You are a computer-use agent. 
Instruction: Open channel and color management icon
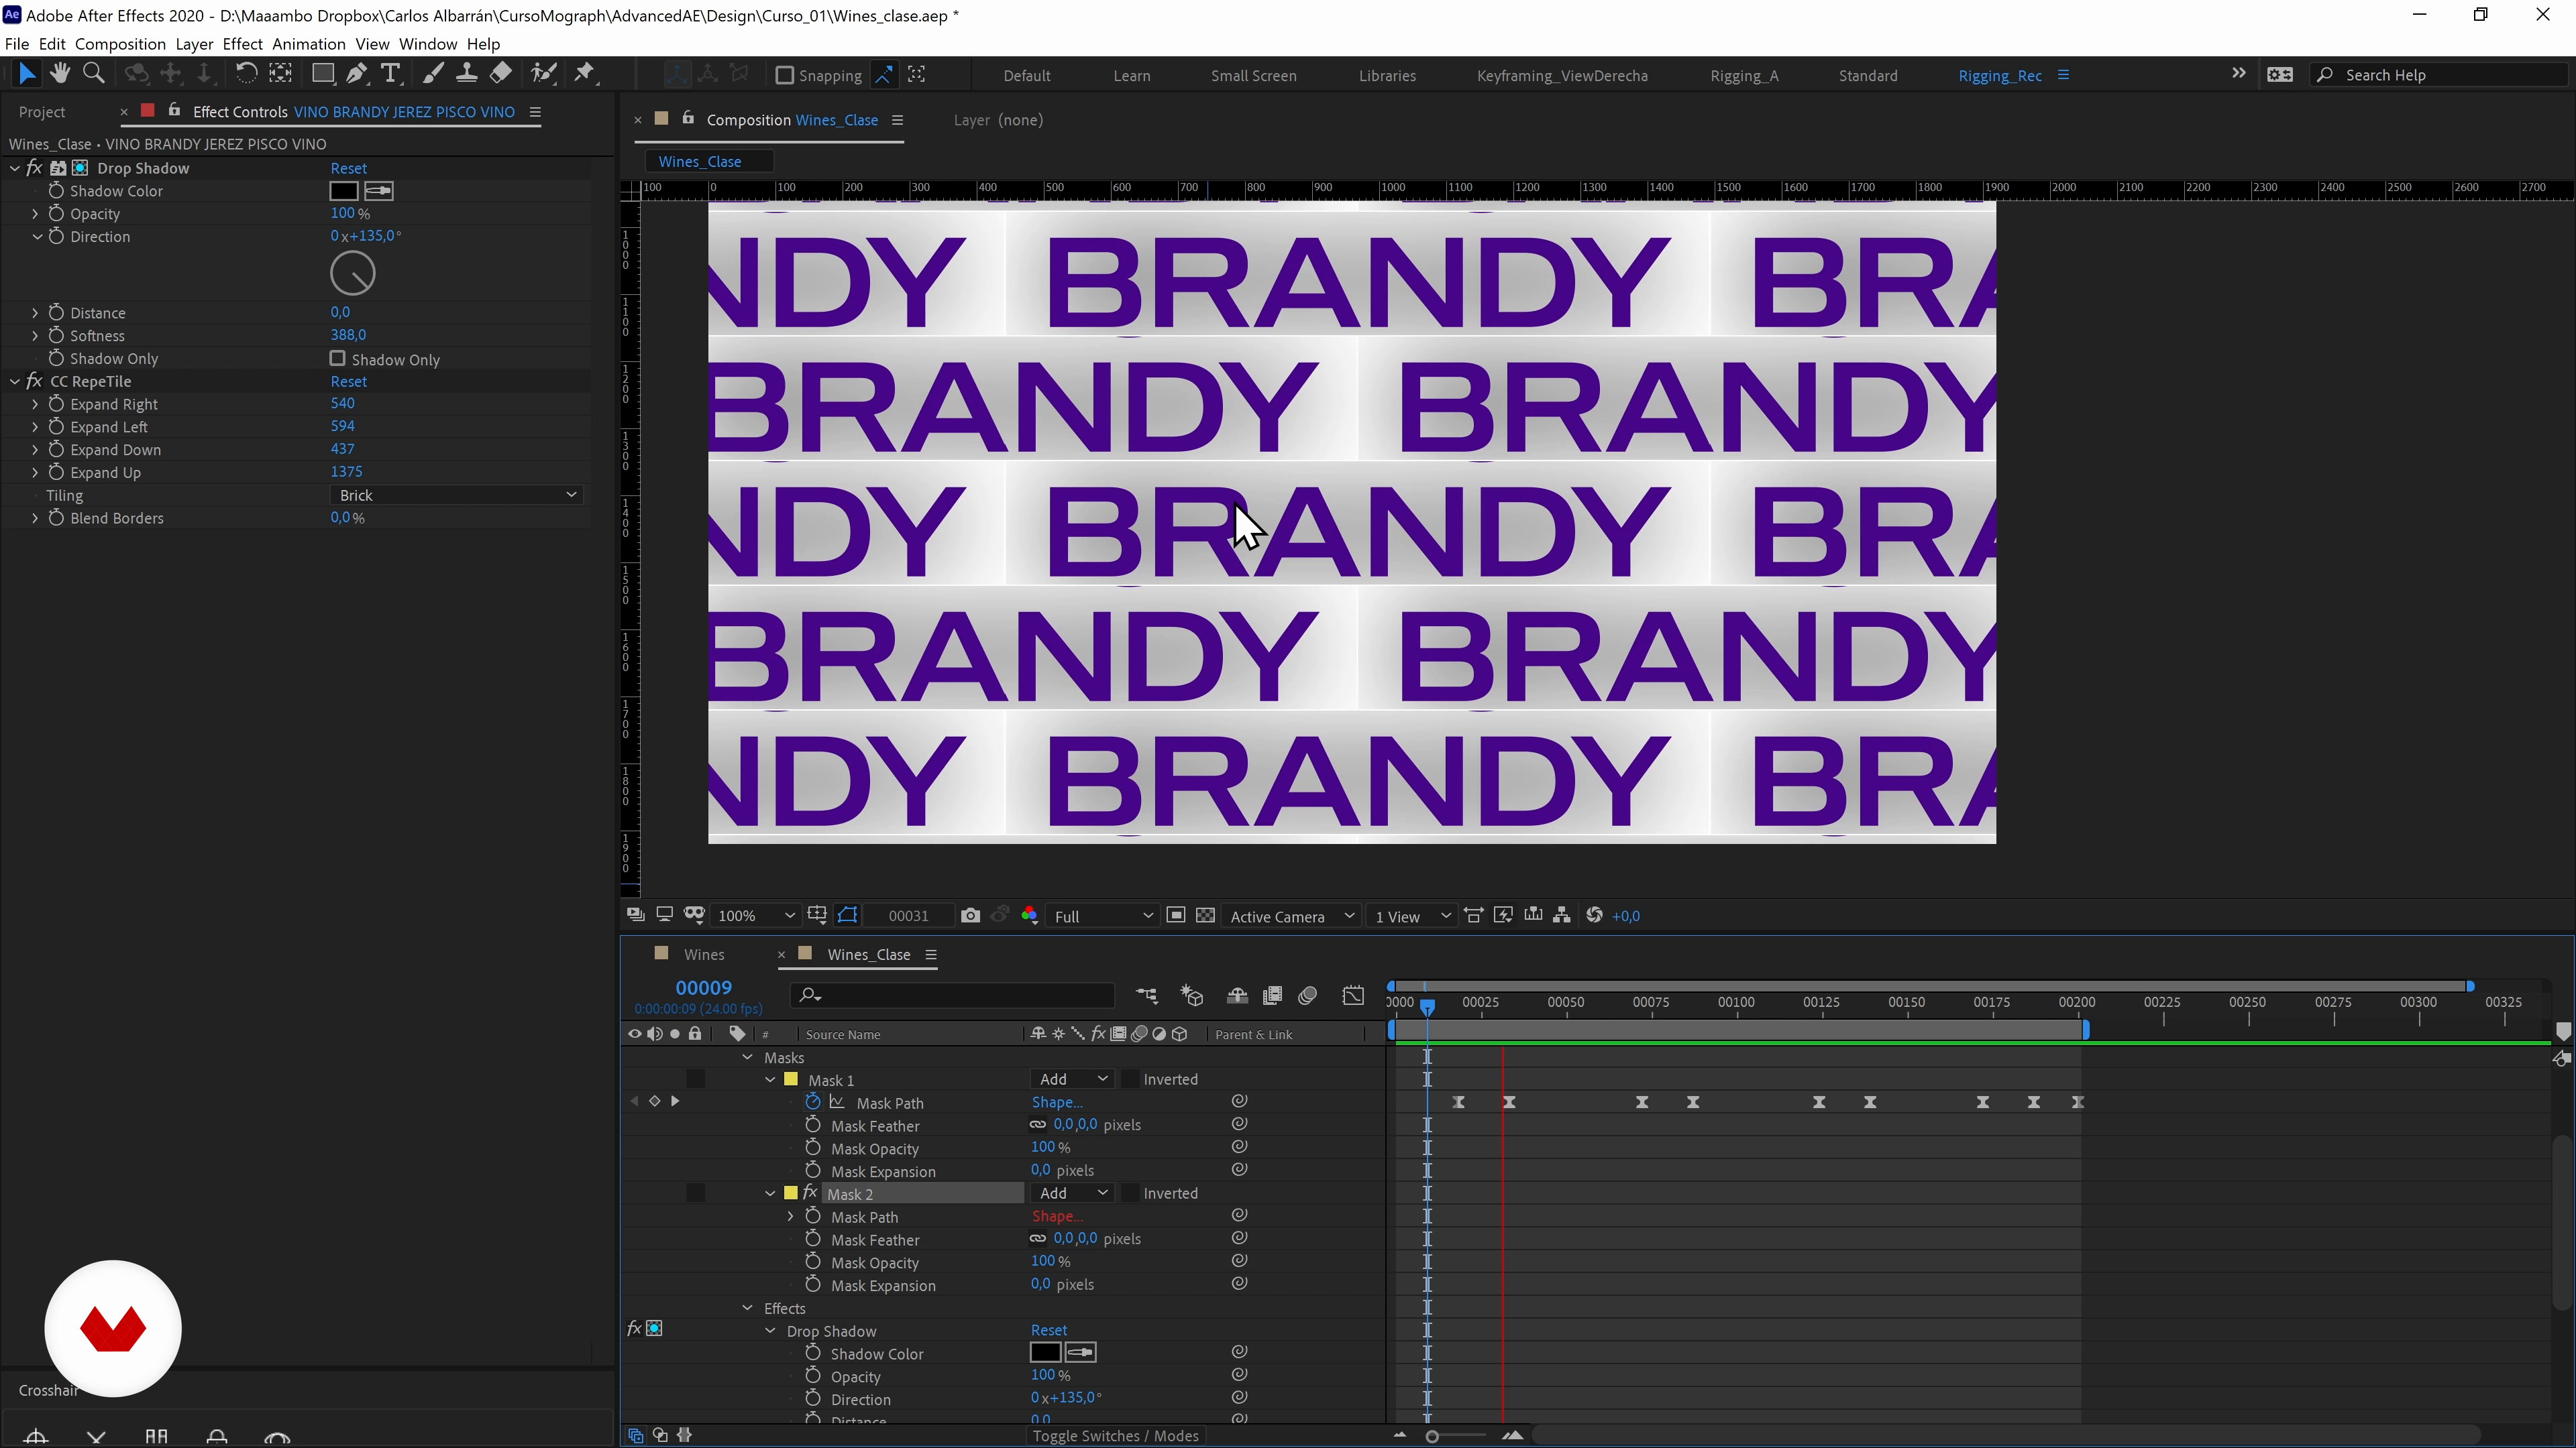click(1030, 915)
